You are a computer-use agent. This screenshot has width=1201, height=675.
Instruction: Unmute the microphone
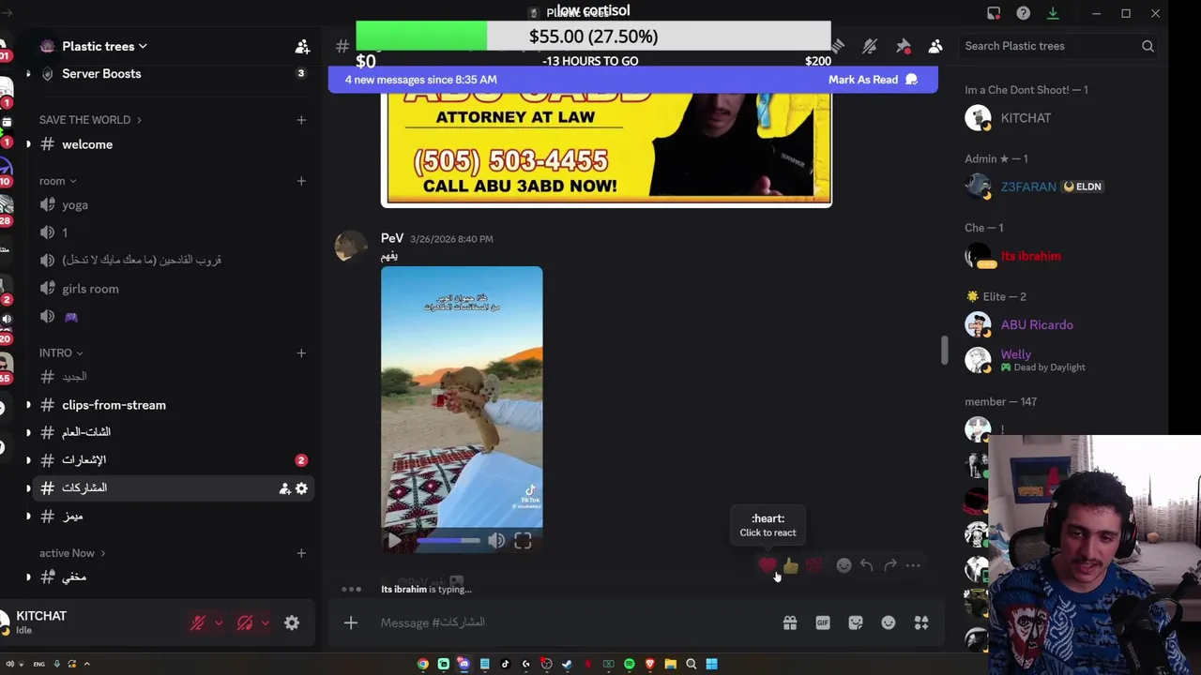198,622
